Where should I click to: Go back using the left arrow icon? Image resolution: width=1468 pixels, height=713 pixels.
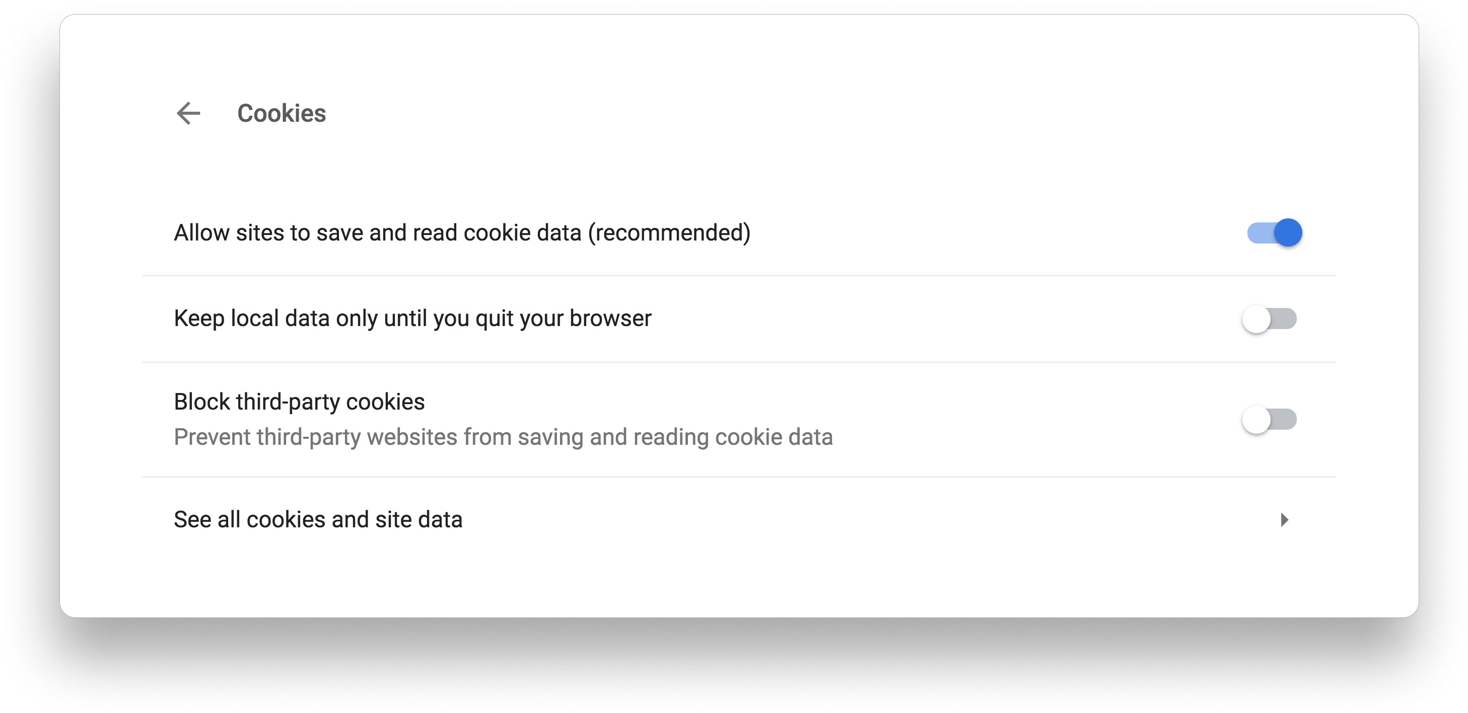(x=188, y=113)
